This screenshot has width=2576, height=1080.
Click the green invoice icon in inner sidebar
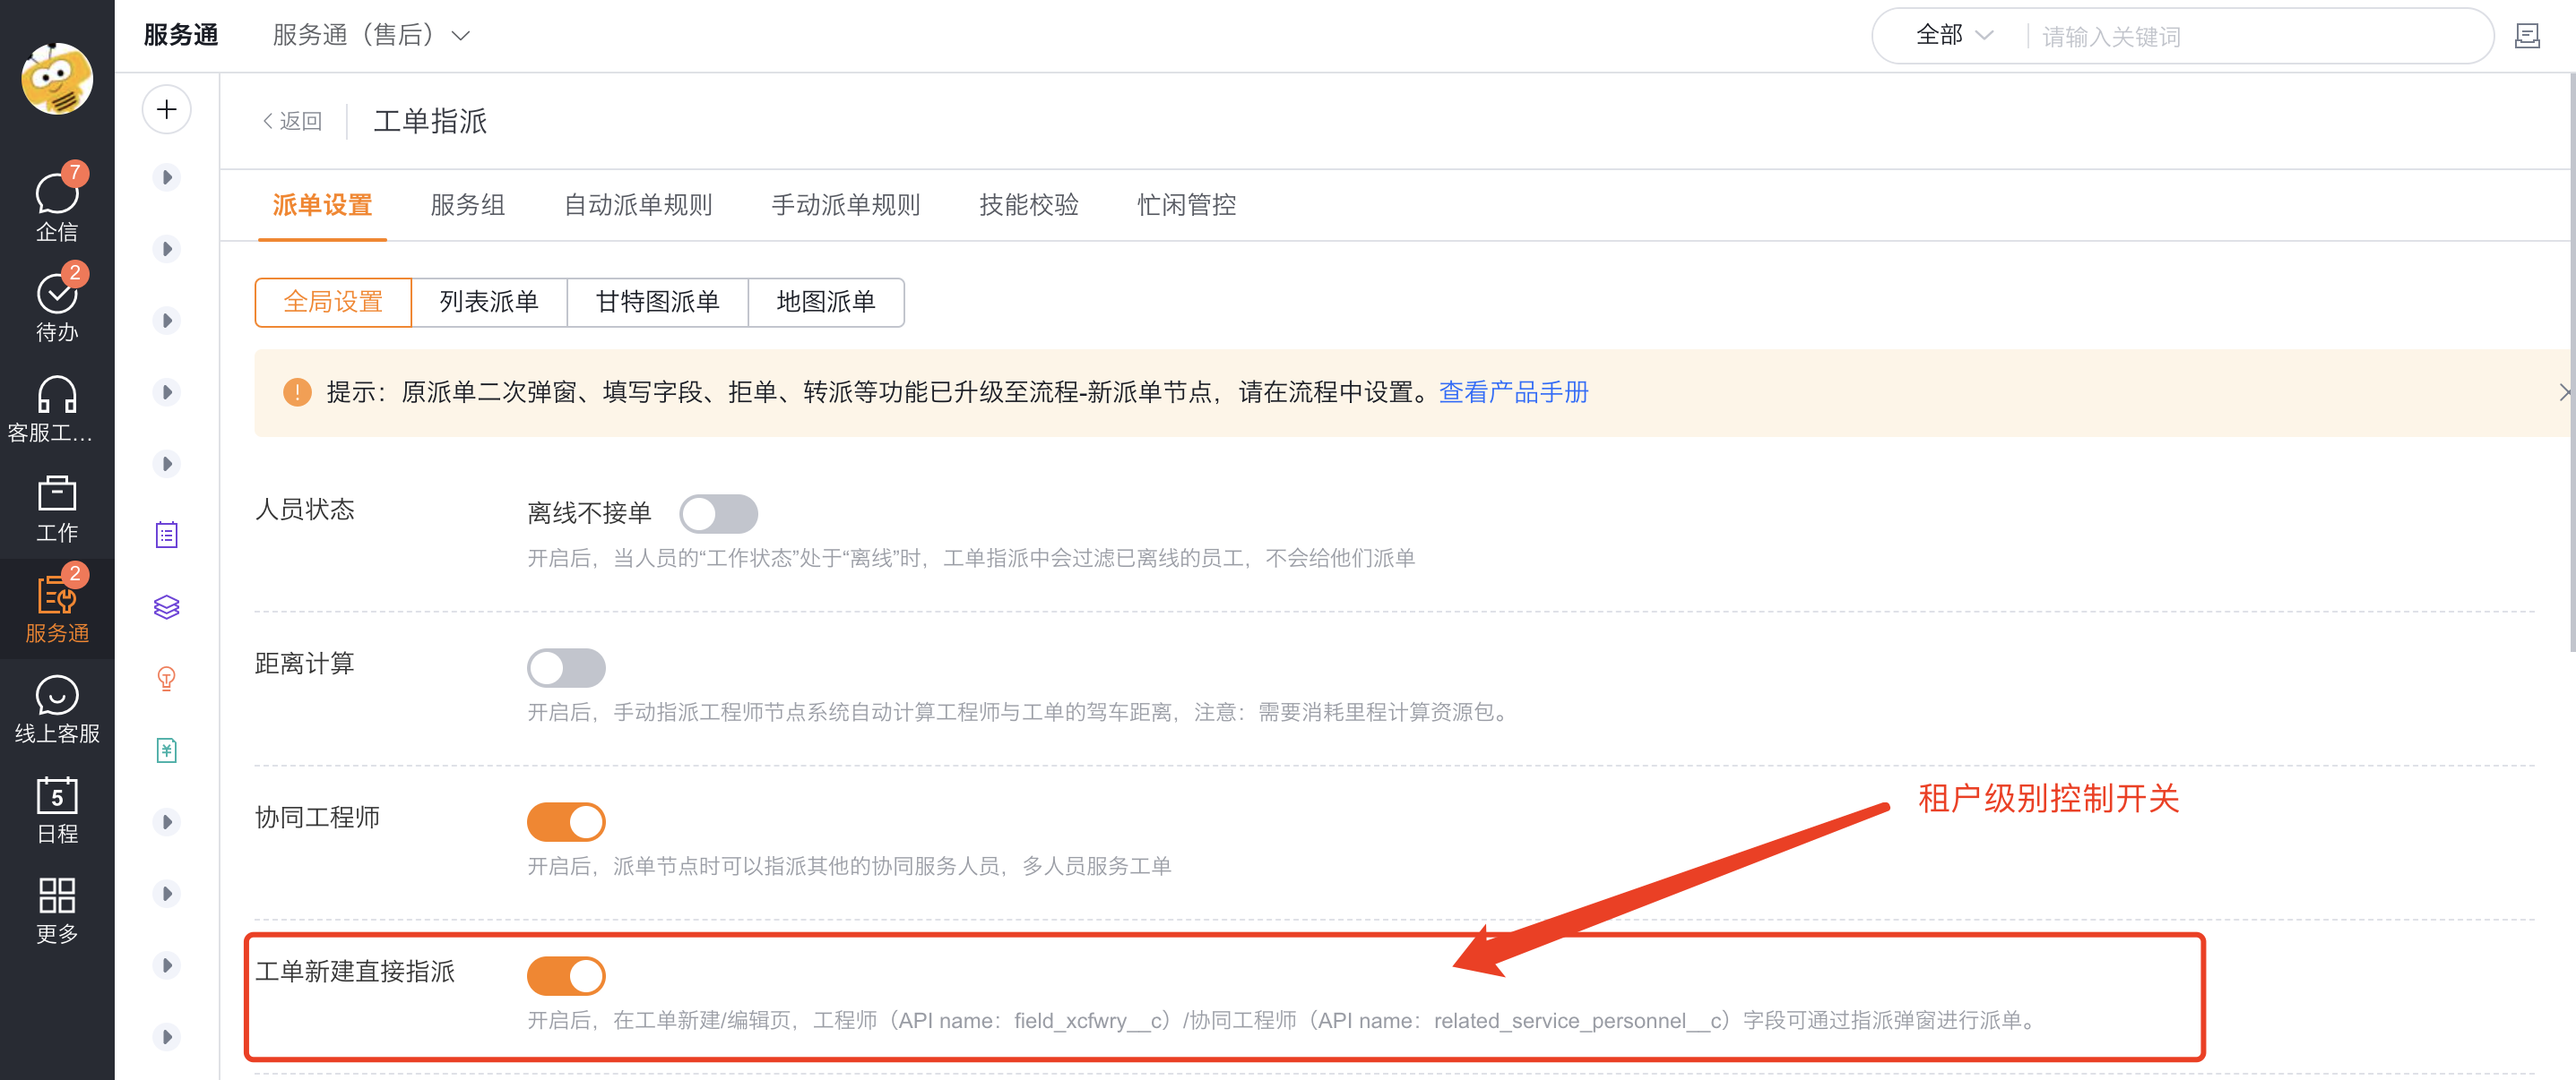[166, 750]
